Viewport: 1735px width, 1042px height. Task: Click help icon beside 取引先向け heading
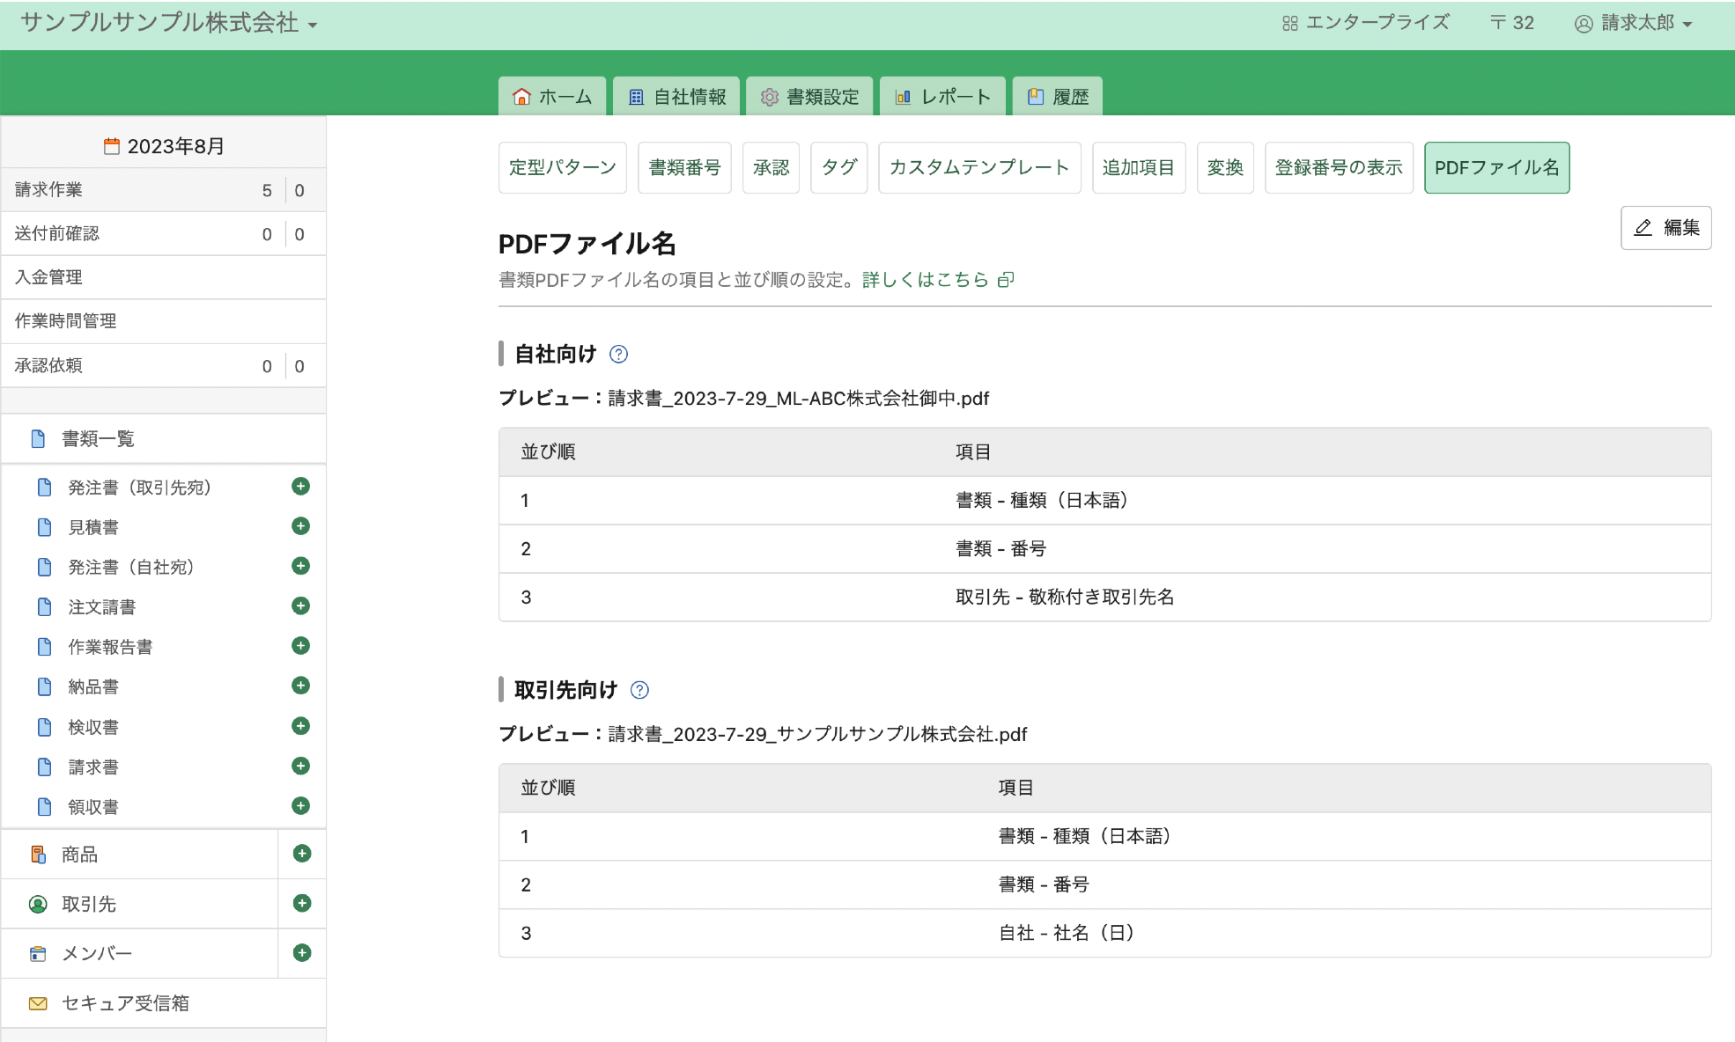point(640,691)
